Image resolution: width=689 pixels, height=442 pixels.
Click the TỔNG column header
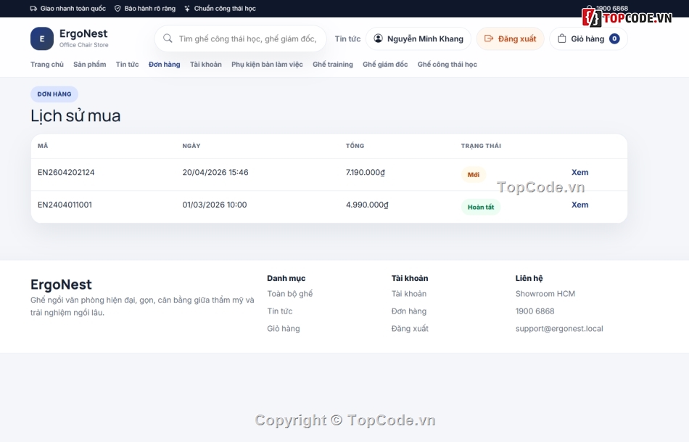tap(355, 146)
